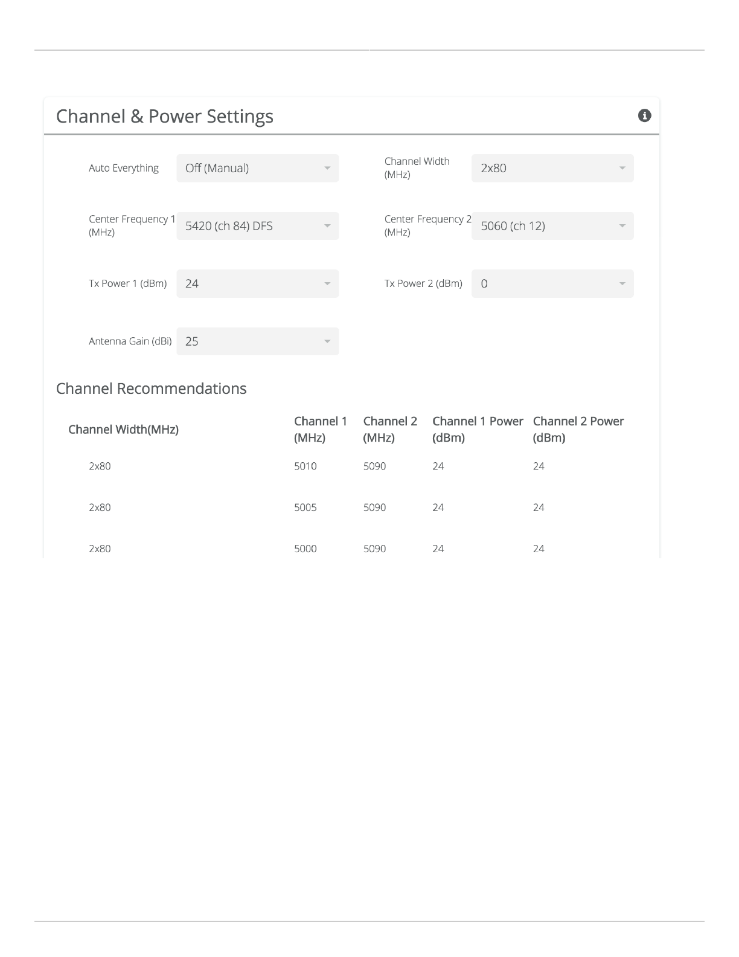This screenshot has height=957, width=739.
Task: Click the Channel & Power Settings title
Action: tap(164, 116)
